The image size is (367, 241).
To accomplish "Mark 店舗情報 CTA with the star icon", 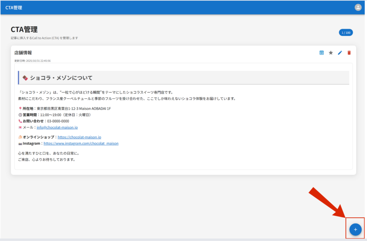I will (331, 53).
